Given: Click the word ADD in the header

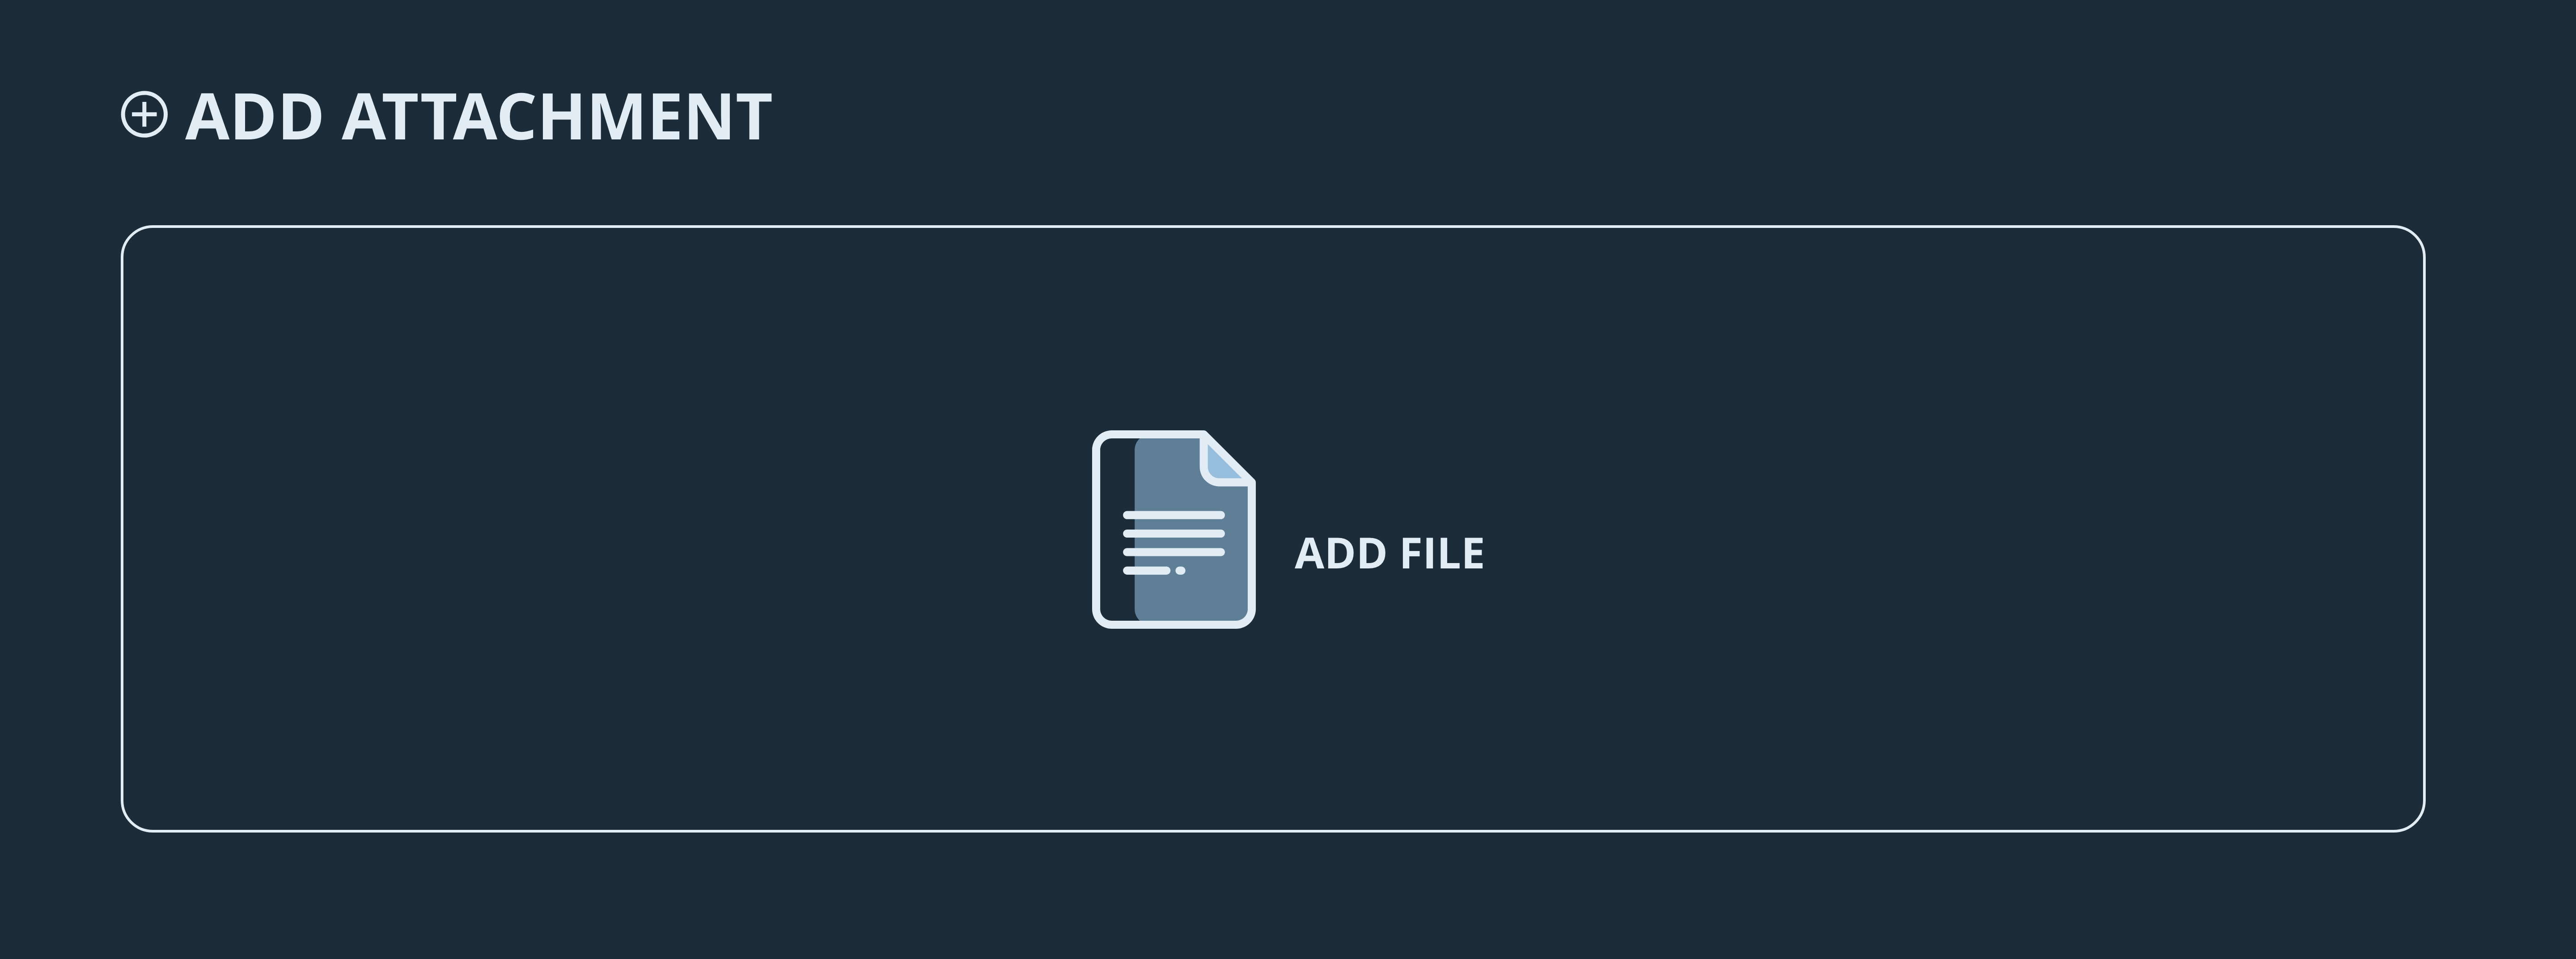Looking at the screenshot, I should point(254,117).
